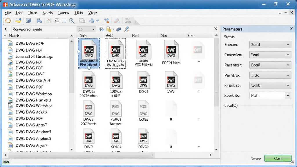The image size is (297, 167).
Task: Open the Paraneter dropdown showing Boall
Action: (x=270, y=65)
